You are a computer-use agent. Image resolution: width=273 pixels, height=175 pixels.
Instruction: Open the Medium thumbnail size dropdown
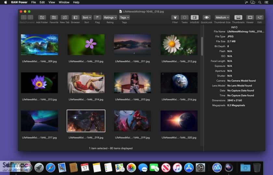click(x=222, y=17)
